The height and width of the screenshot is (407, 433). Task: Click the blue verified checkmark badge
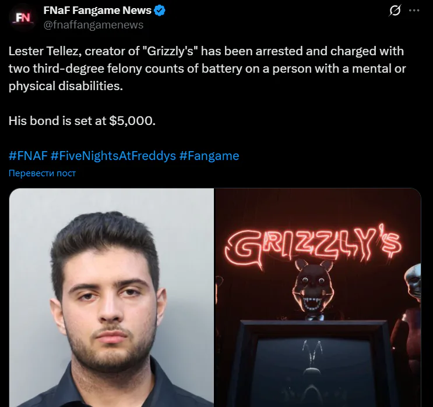[159, 10]
